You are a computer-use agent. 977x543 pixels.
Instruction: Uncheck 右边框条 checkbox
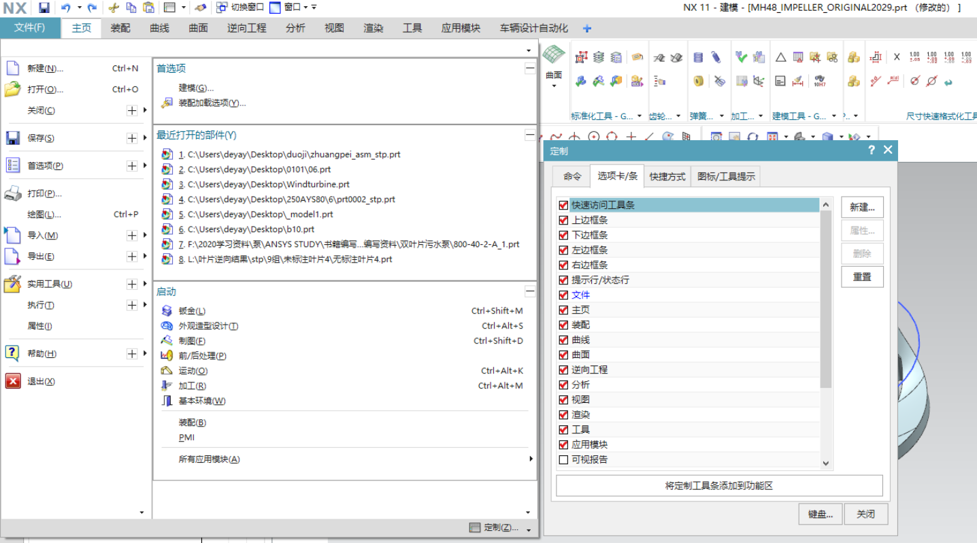tap(563, 265)
